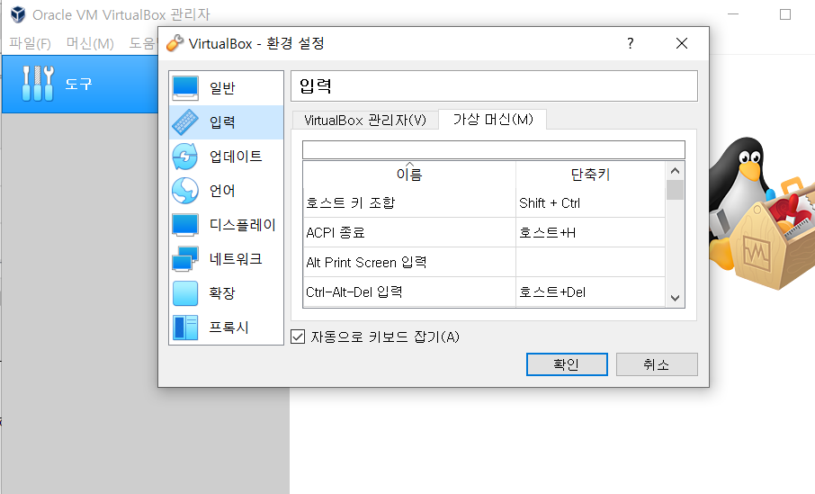Image resolution: width=815 pixels, height=494 pixels.
Task: Click the scroll down arrow of shortcut list
Action: pyautogui.click(x=675, y=298)
